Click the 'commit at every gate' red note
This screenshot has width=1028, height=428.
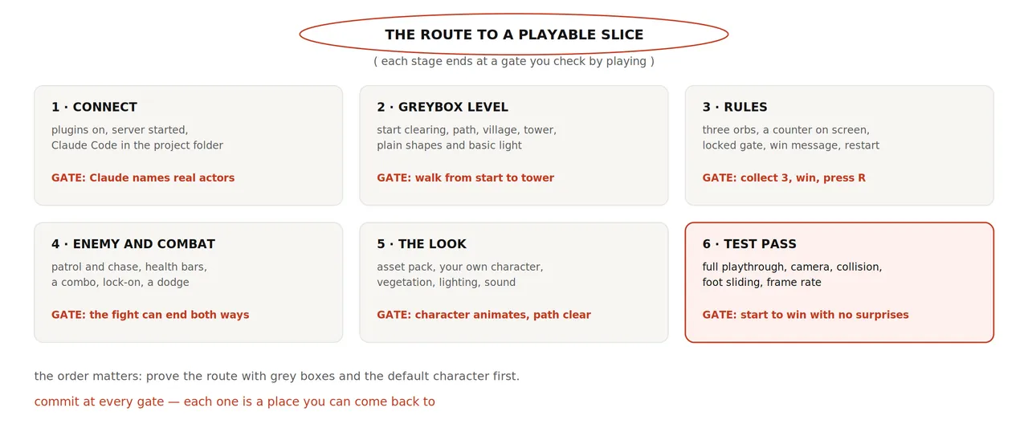click(x=235, y=402)
